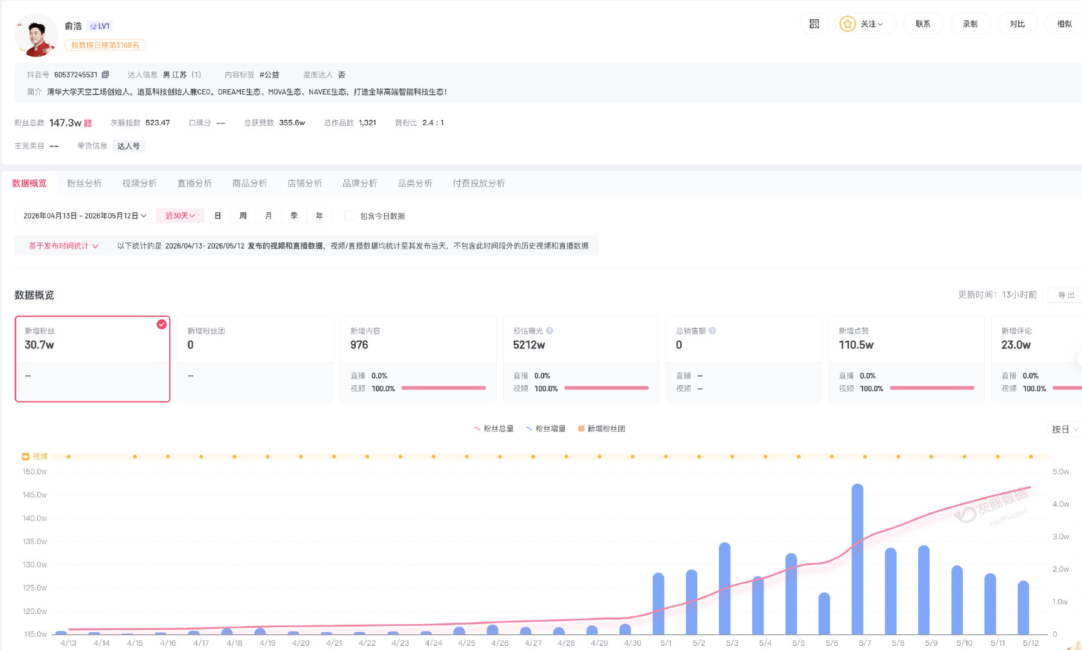The height and width of the screenshot is (650, 1082).
Task: Click the red icon beside 147.3w fans
Action: [x=88, y=123]
